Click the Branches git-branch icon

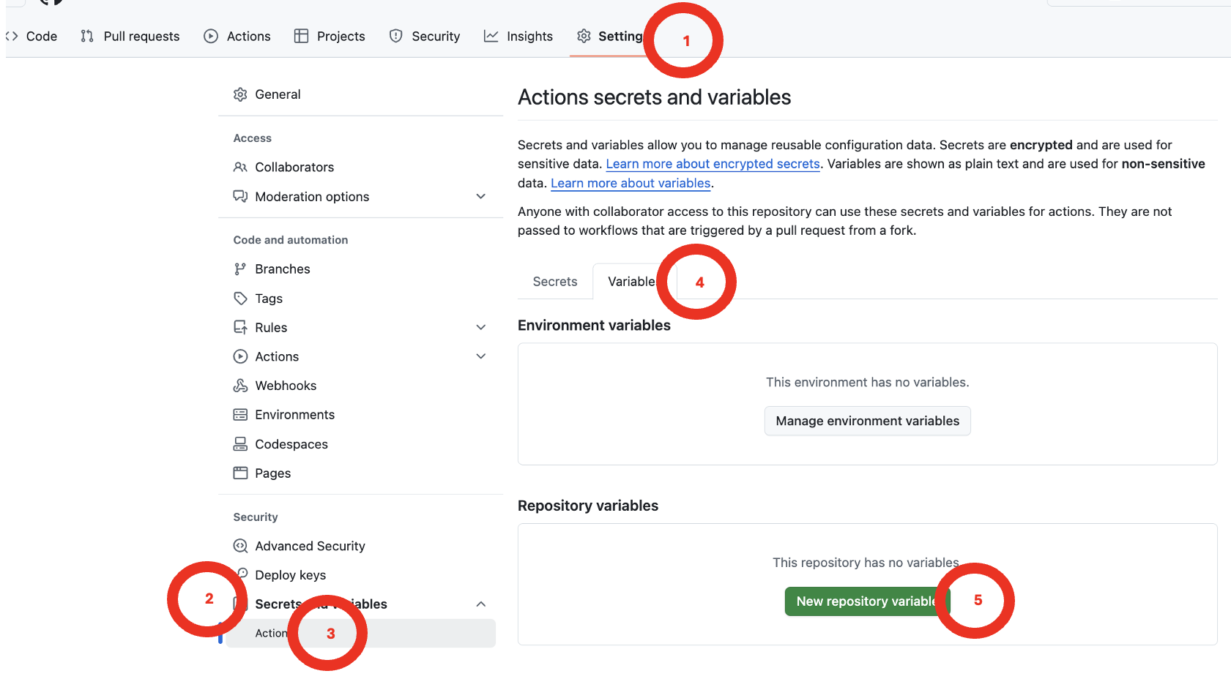[x=240, y=269]
